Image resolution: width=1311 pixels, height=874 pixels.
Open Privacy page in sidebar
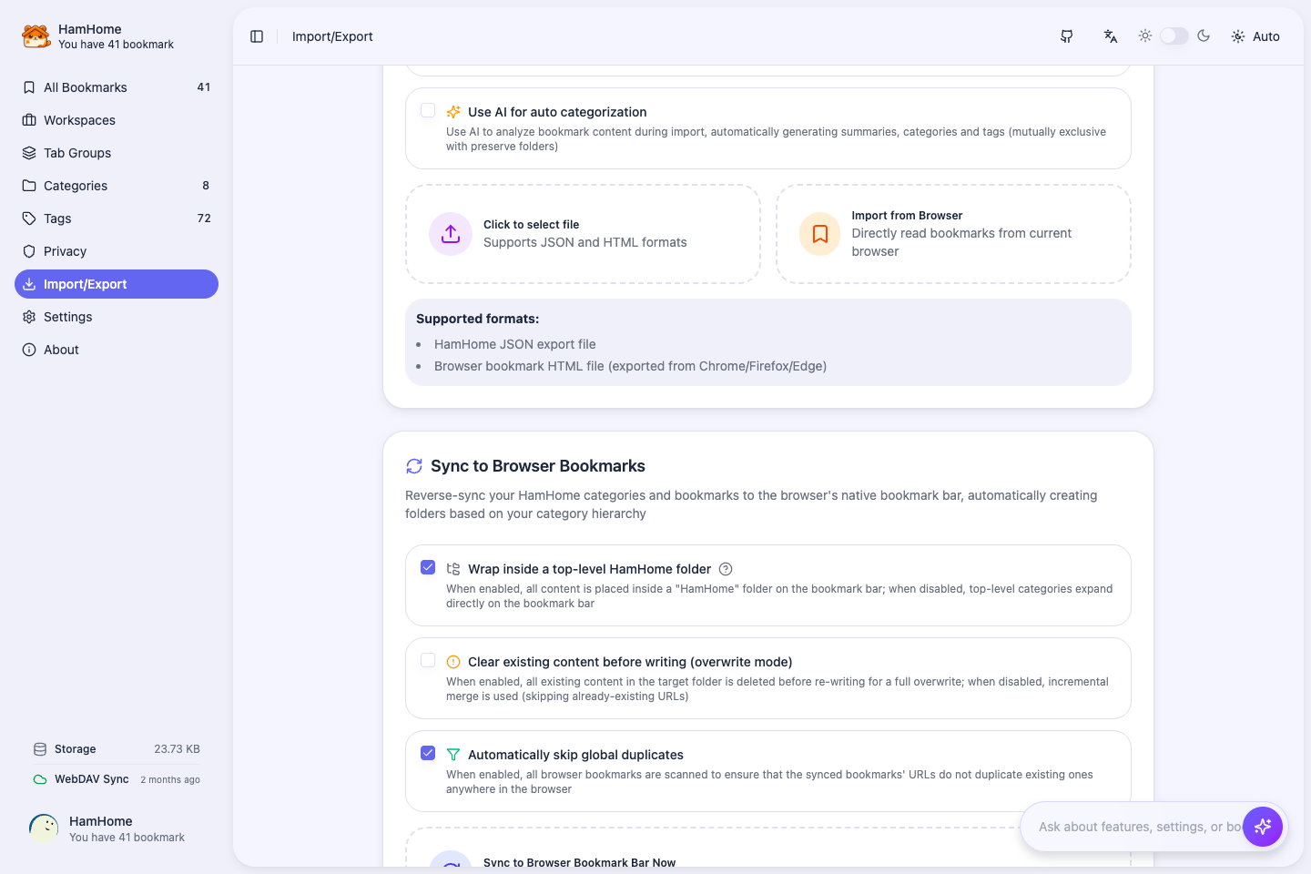click(x=117, y=251)
